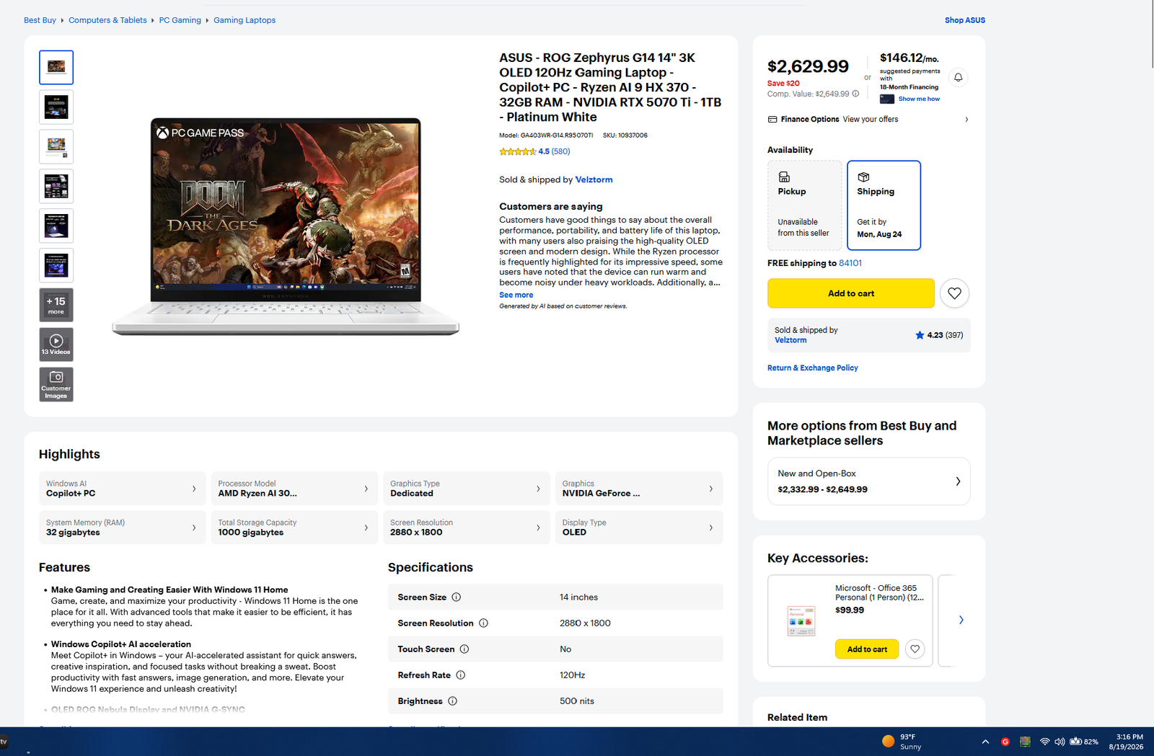Click the Brightness info icon
This screenshot has width=1154, height=756.
coord(452,701)
